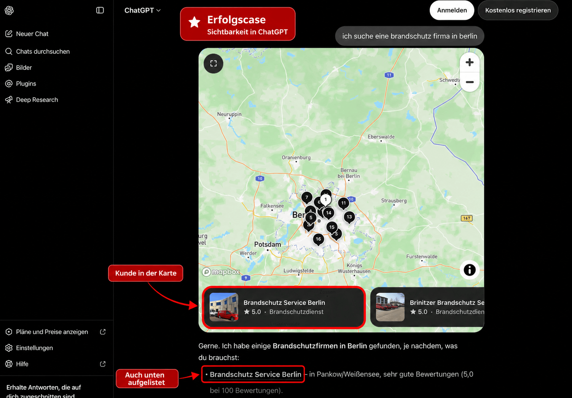The image size is (572, 398).
Task: Click the external-link icon on the Pläne row
Action: point(103,332)
